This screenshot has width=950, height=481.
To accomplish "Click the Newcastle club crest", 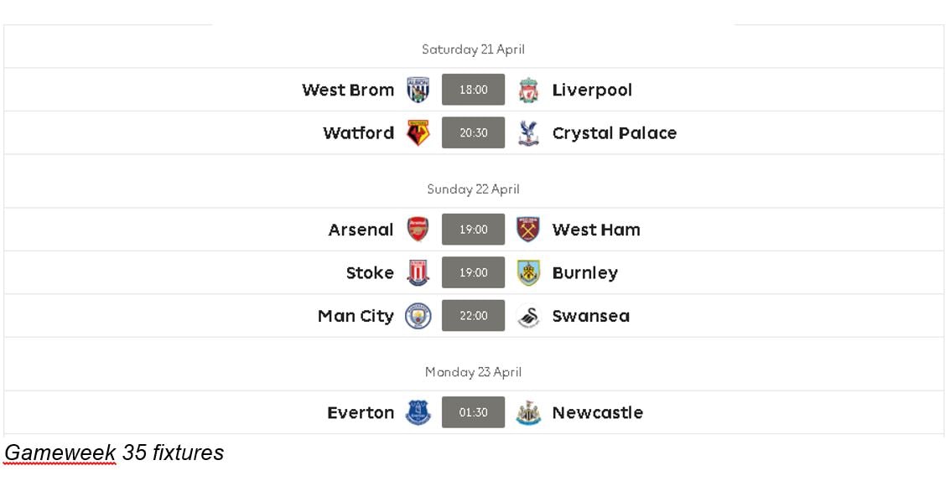I will (x=528, y=412).
